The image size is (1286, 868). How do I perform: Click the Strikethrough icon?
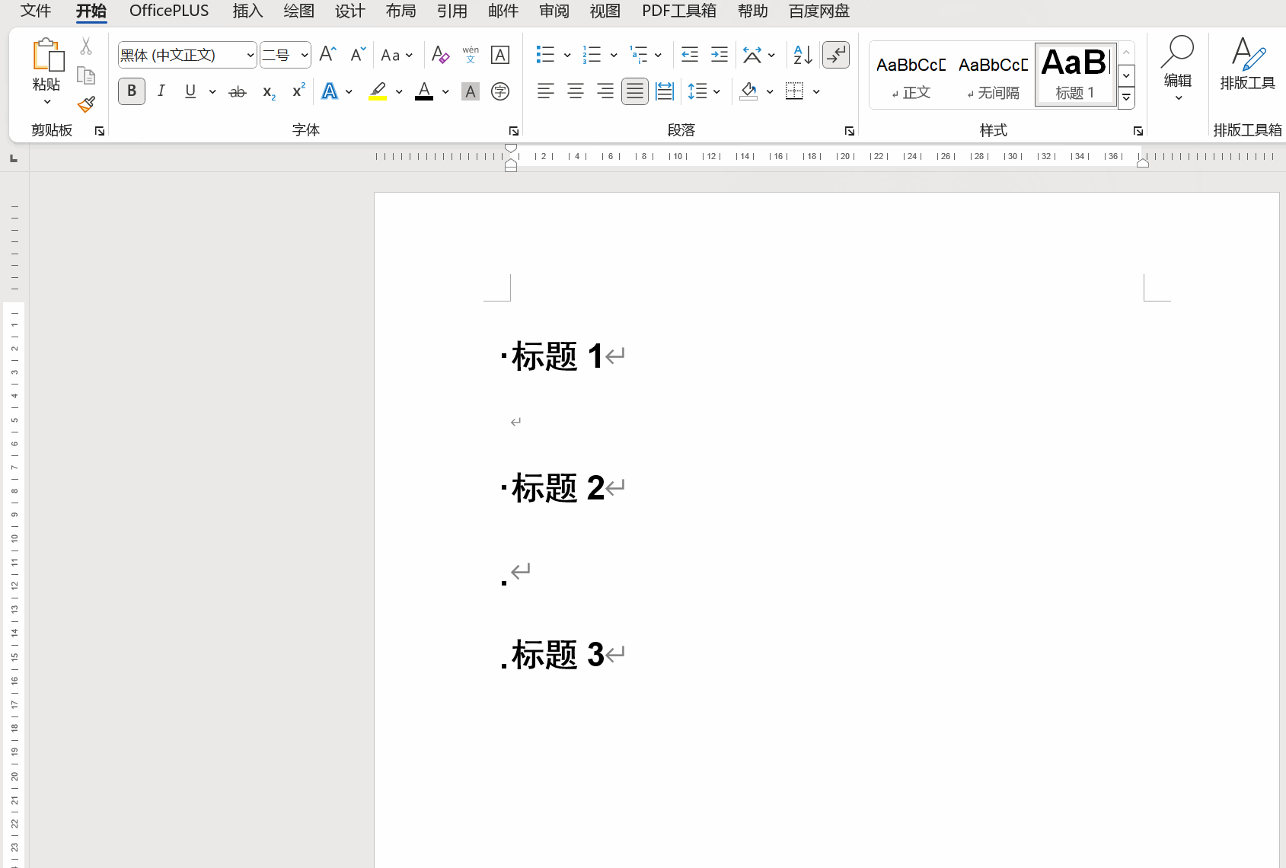(x=238, y=91)
